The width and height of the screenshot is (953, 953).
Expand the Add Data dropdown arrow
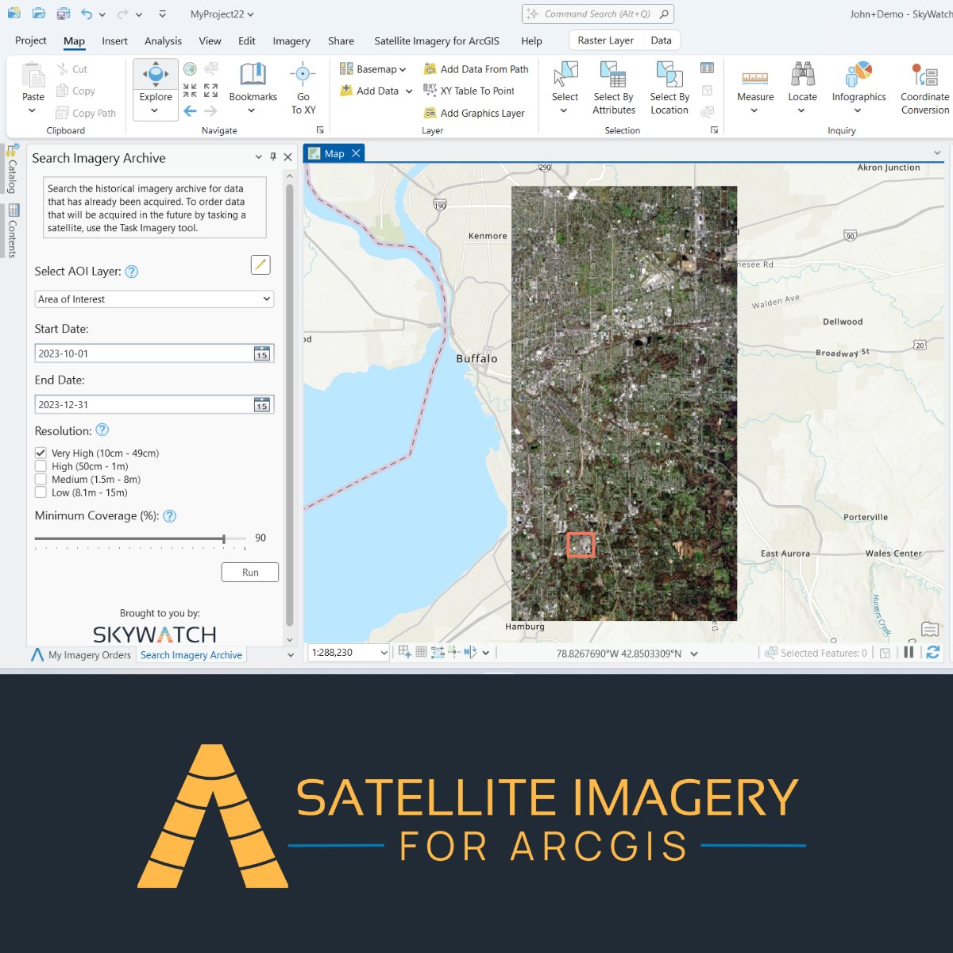[409, 91]
